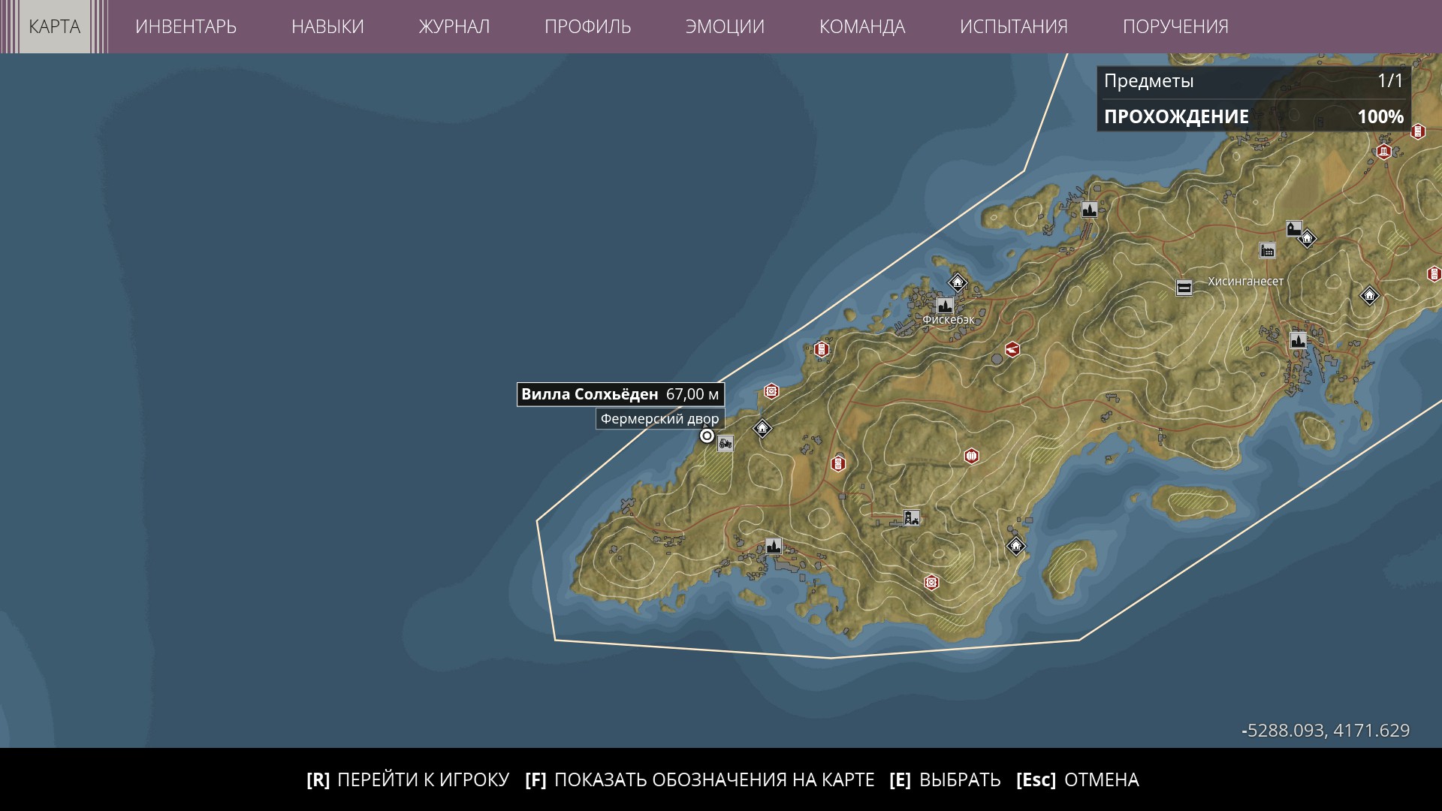Click the red pillared building marker below ПРОХОЖДЕНИЕ
Image resolution: width=1442 pixels, height=811 pixels.
1384,152
